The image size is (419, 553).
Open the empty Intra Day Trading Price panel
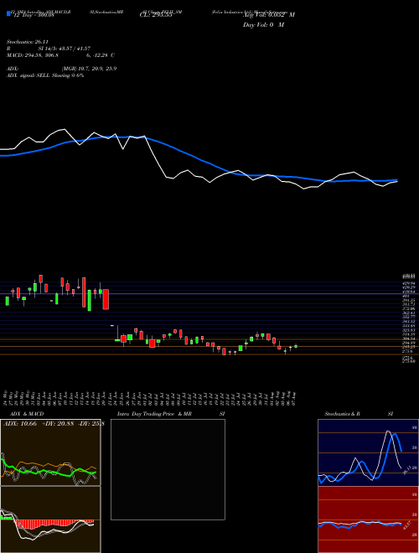[x=168, y=469]
